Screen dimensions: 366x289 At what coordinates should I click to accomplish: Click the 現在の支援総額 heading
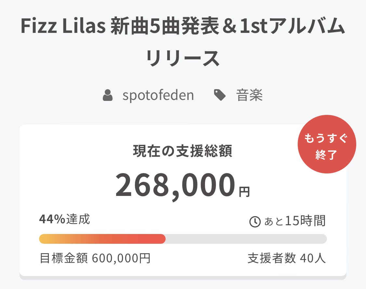click(x=183, y=152)
